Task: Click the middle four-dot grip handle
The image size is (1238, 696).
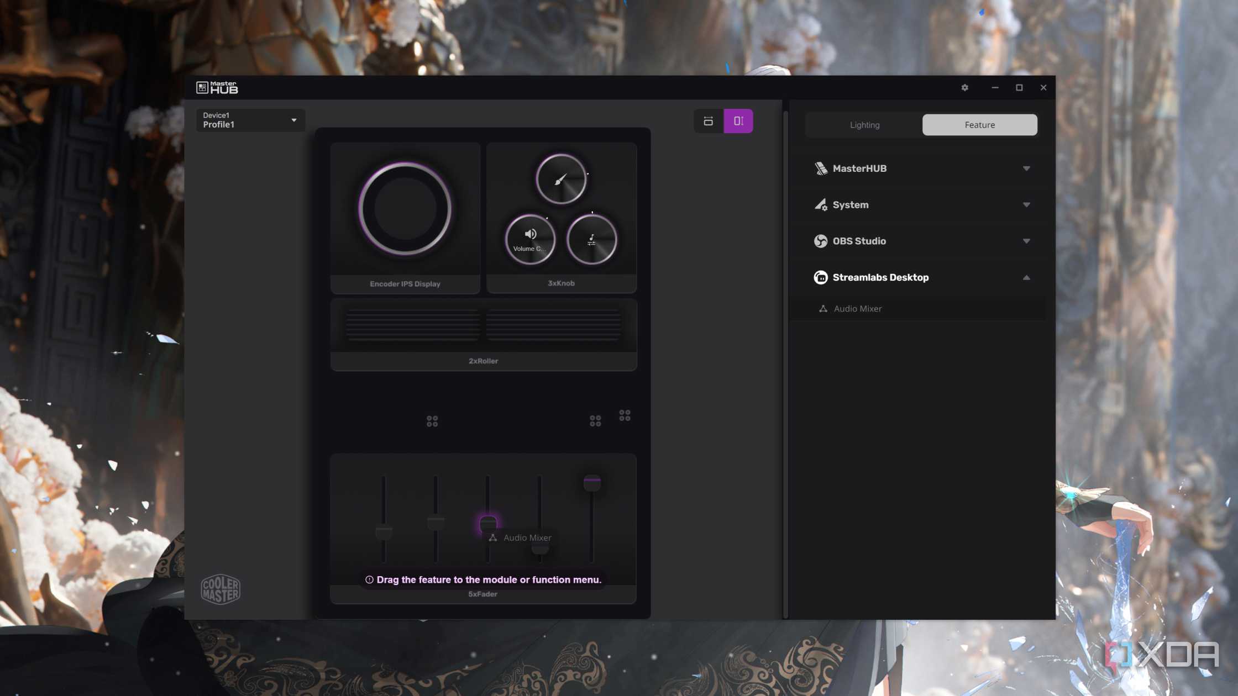Action: pos(595,421)
